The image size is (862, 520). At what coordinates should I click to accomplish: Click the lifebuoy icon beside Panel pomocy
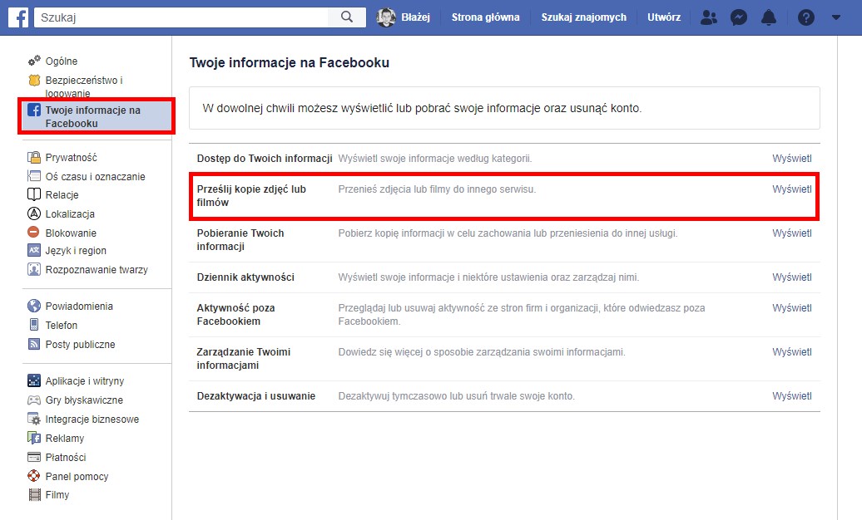(x=34, y=476)
